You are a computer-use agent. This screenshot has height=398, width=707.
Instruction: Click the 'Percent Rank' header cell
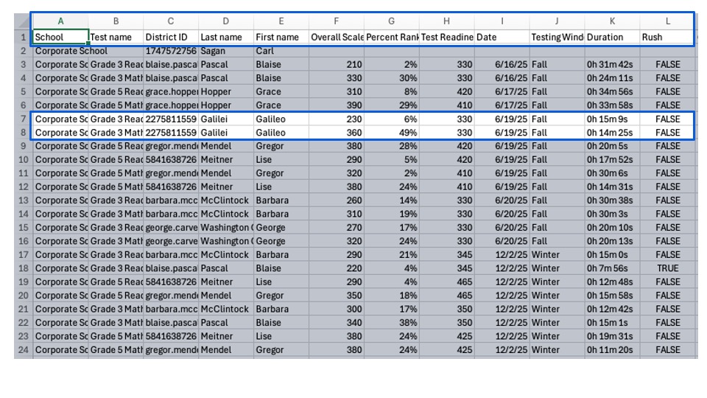391,37
